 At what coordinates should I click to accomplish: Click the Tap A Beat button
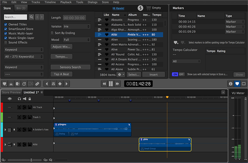click(x=61, y=74)
